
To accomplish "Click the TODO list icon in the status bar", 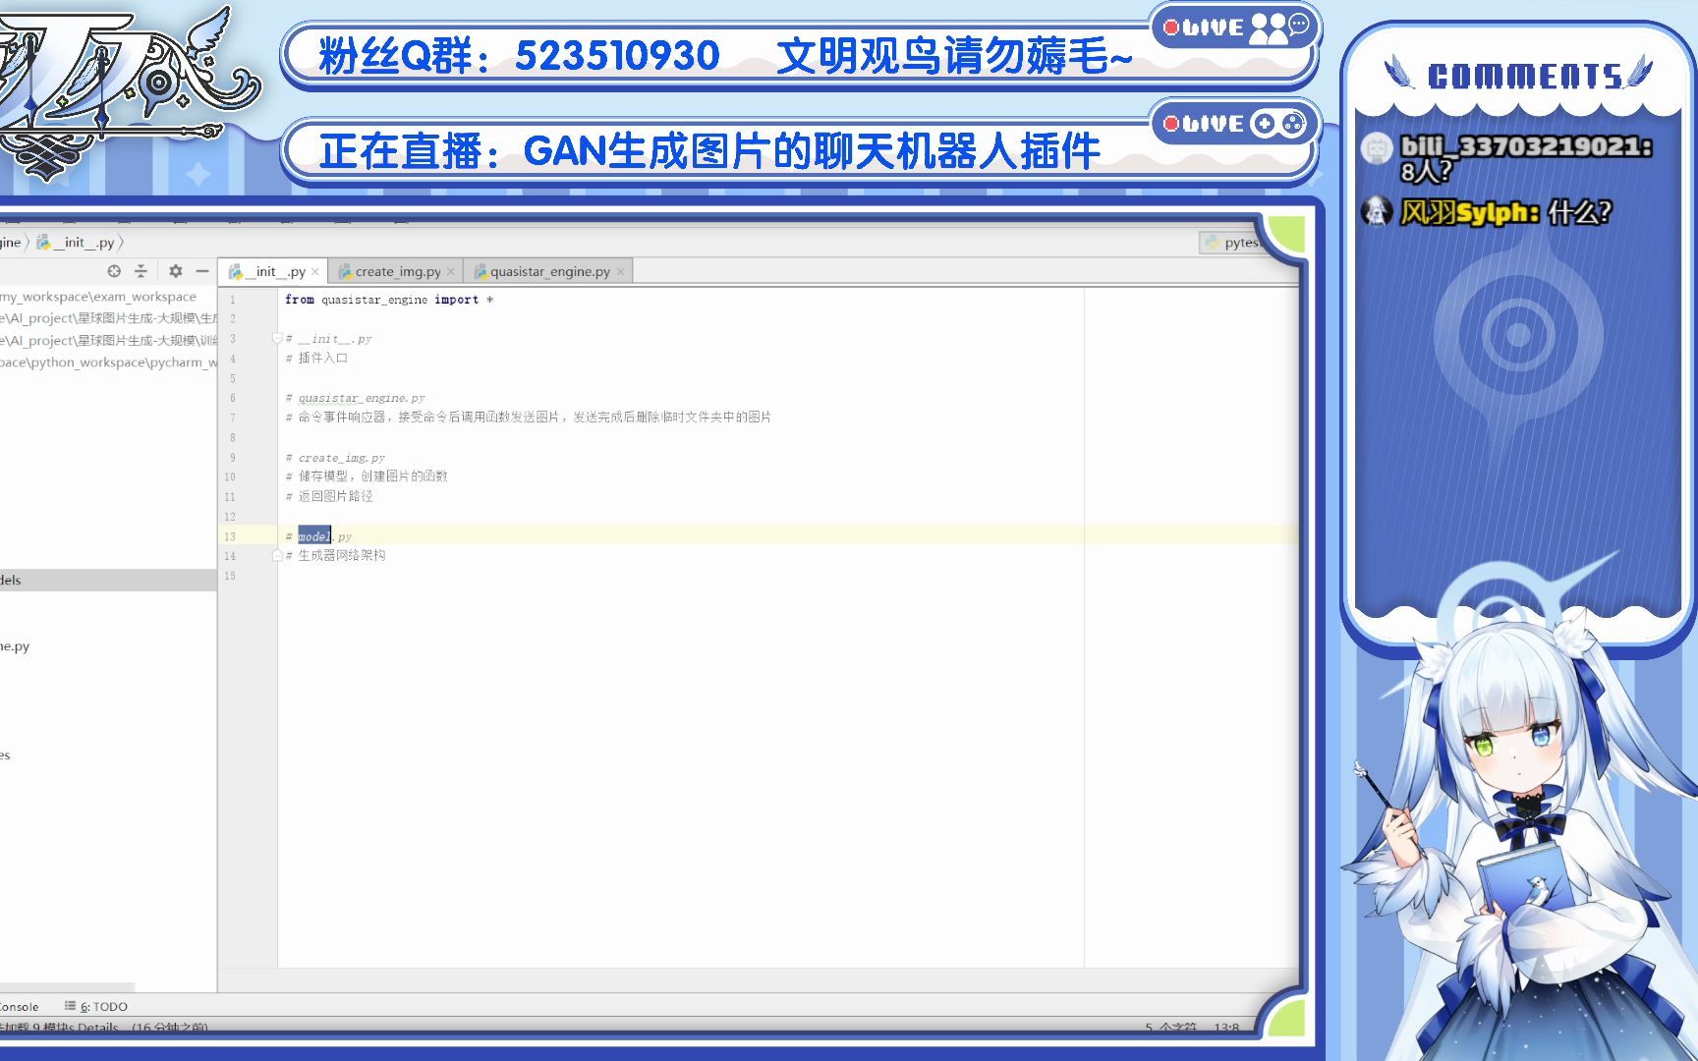I will pos(69,1006).
